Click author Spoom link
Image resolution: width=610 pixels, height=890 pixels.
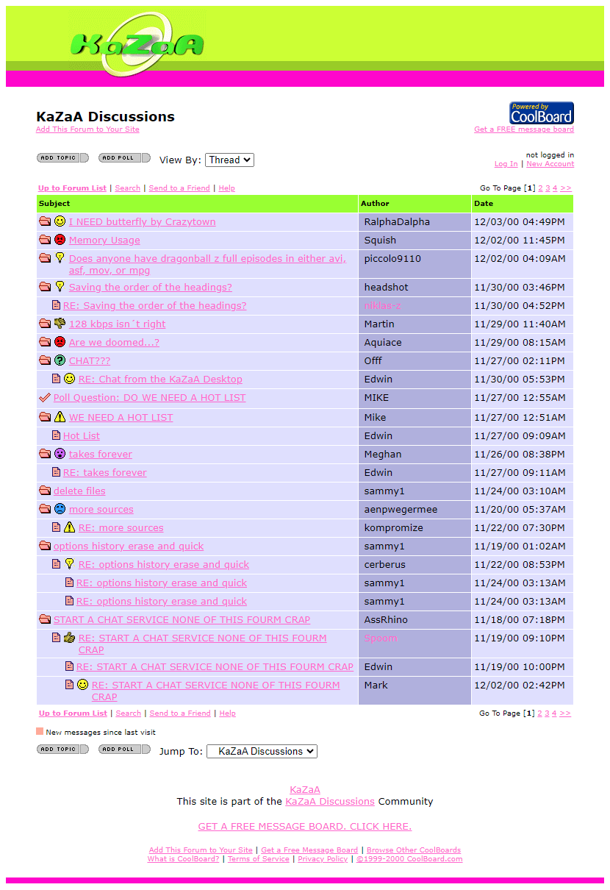pos(381,638)
